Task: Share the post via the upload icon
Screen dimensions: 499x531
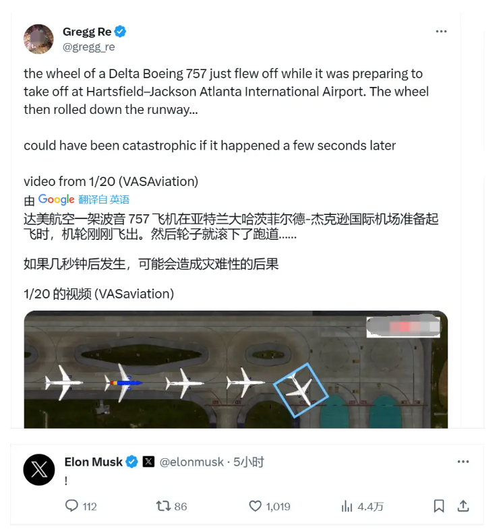Action: [x=463, y=506]
